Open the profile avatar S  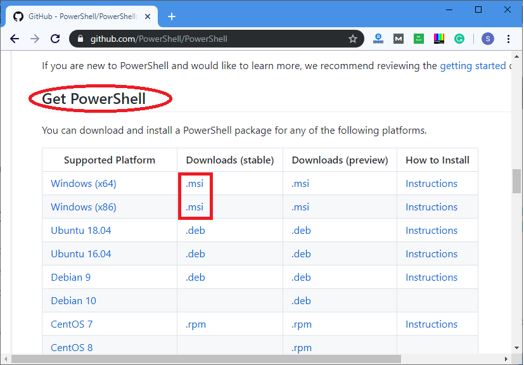488,39
